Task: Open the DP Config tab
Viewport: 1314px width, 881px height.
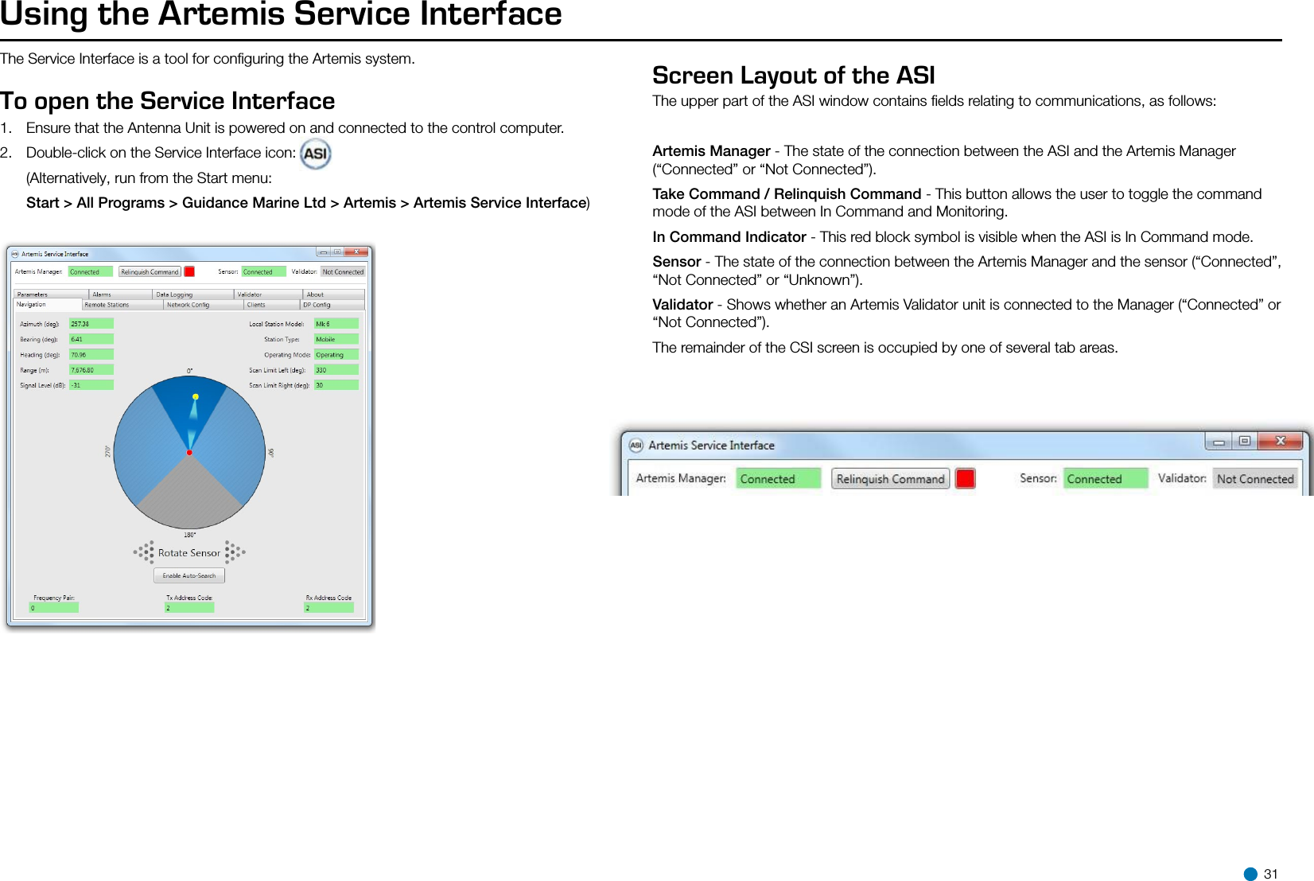Action: tap(332, 305)
